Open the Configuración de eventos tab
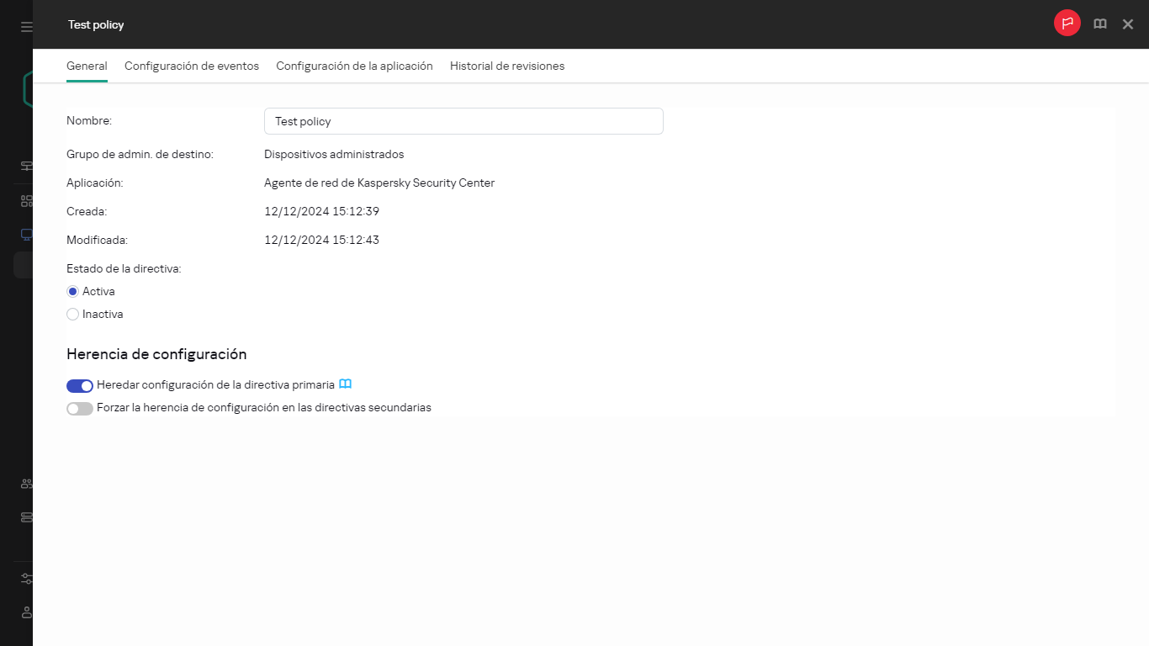Image resolution: width=1149 pixels, height=646 pixels. [x=192, y=66]
